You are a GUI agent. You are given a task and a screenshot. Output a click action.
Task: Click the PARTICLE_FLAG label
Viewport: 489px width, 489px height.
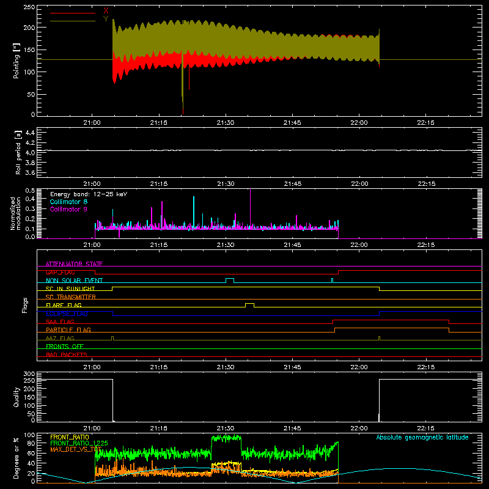(68, 329)
